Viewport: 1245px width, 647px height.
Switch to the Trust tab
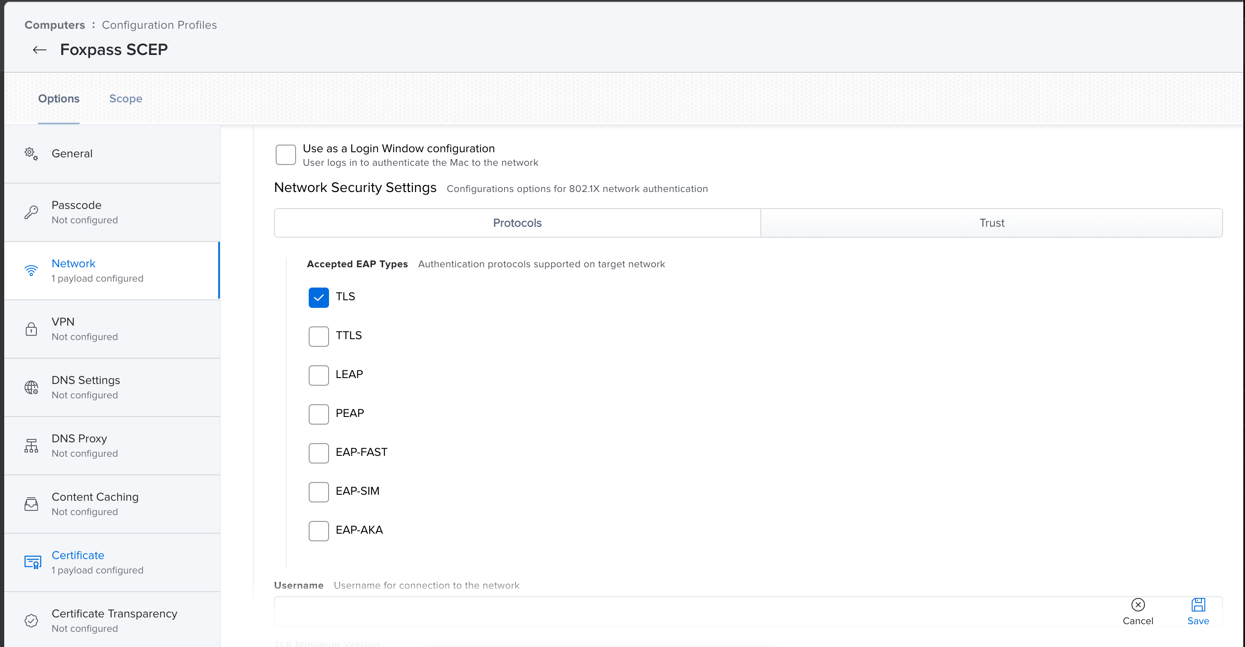click(x=991, y=223)
